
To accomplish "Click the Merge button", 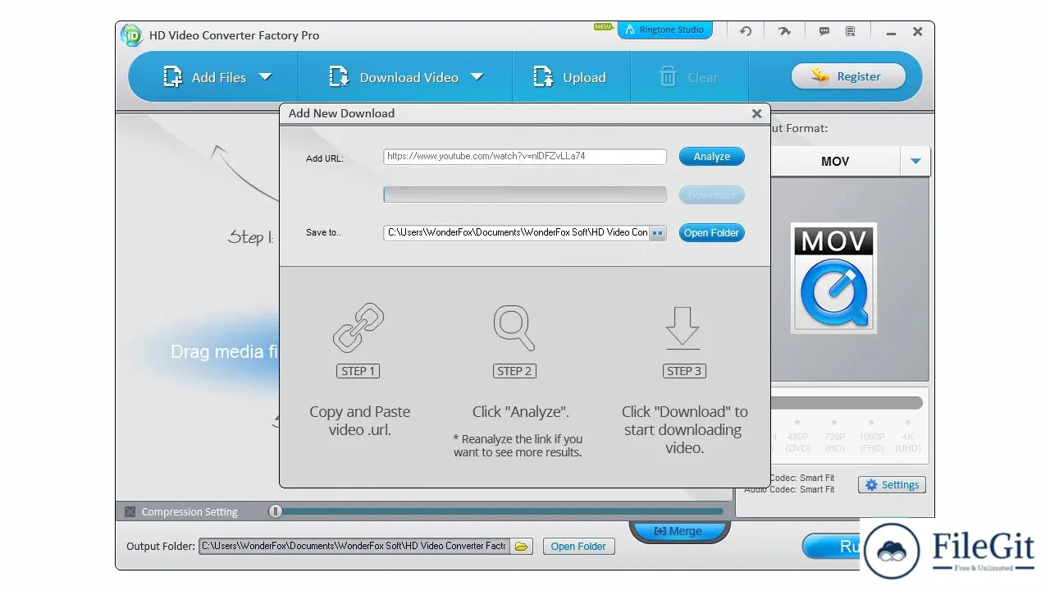I will click(678, 531).
